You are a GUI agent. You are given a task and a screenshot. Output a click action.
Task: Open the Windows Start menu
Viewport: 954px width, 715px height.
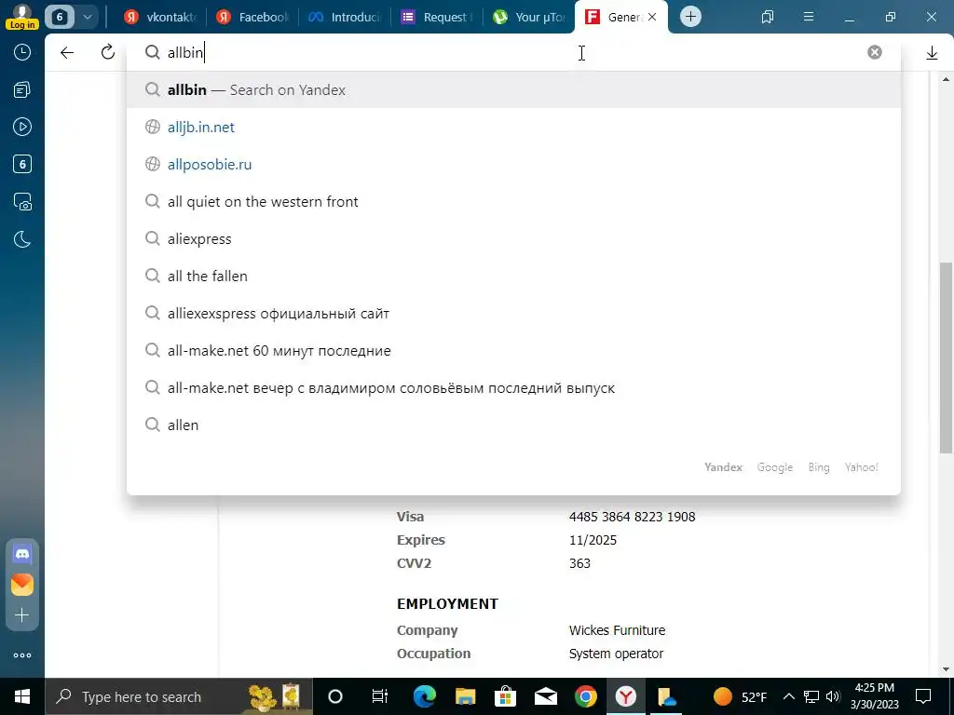coord(22,696)
